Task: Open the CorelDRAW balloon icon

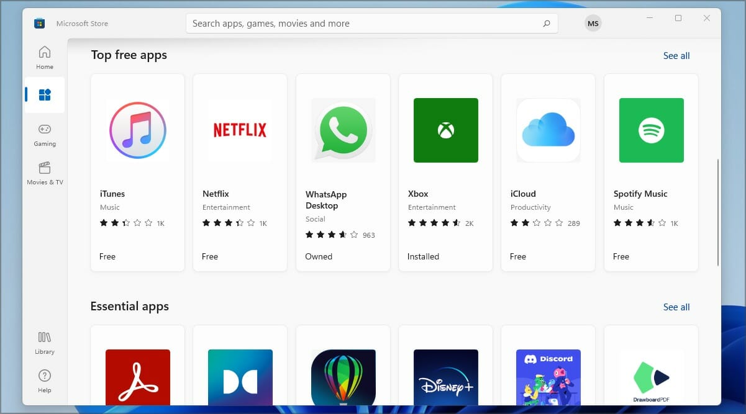Action: click(343, 377)
